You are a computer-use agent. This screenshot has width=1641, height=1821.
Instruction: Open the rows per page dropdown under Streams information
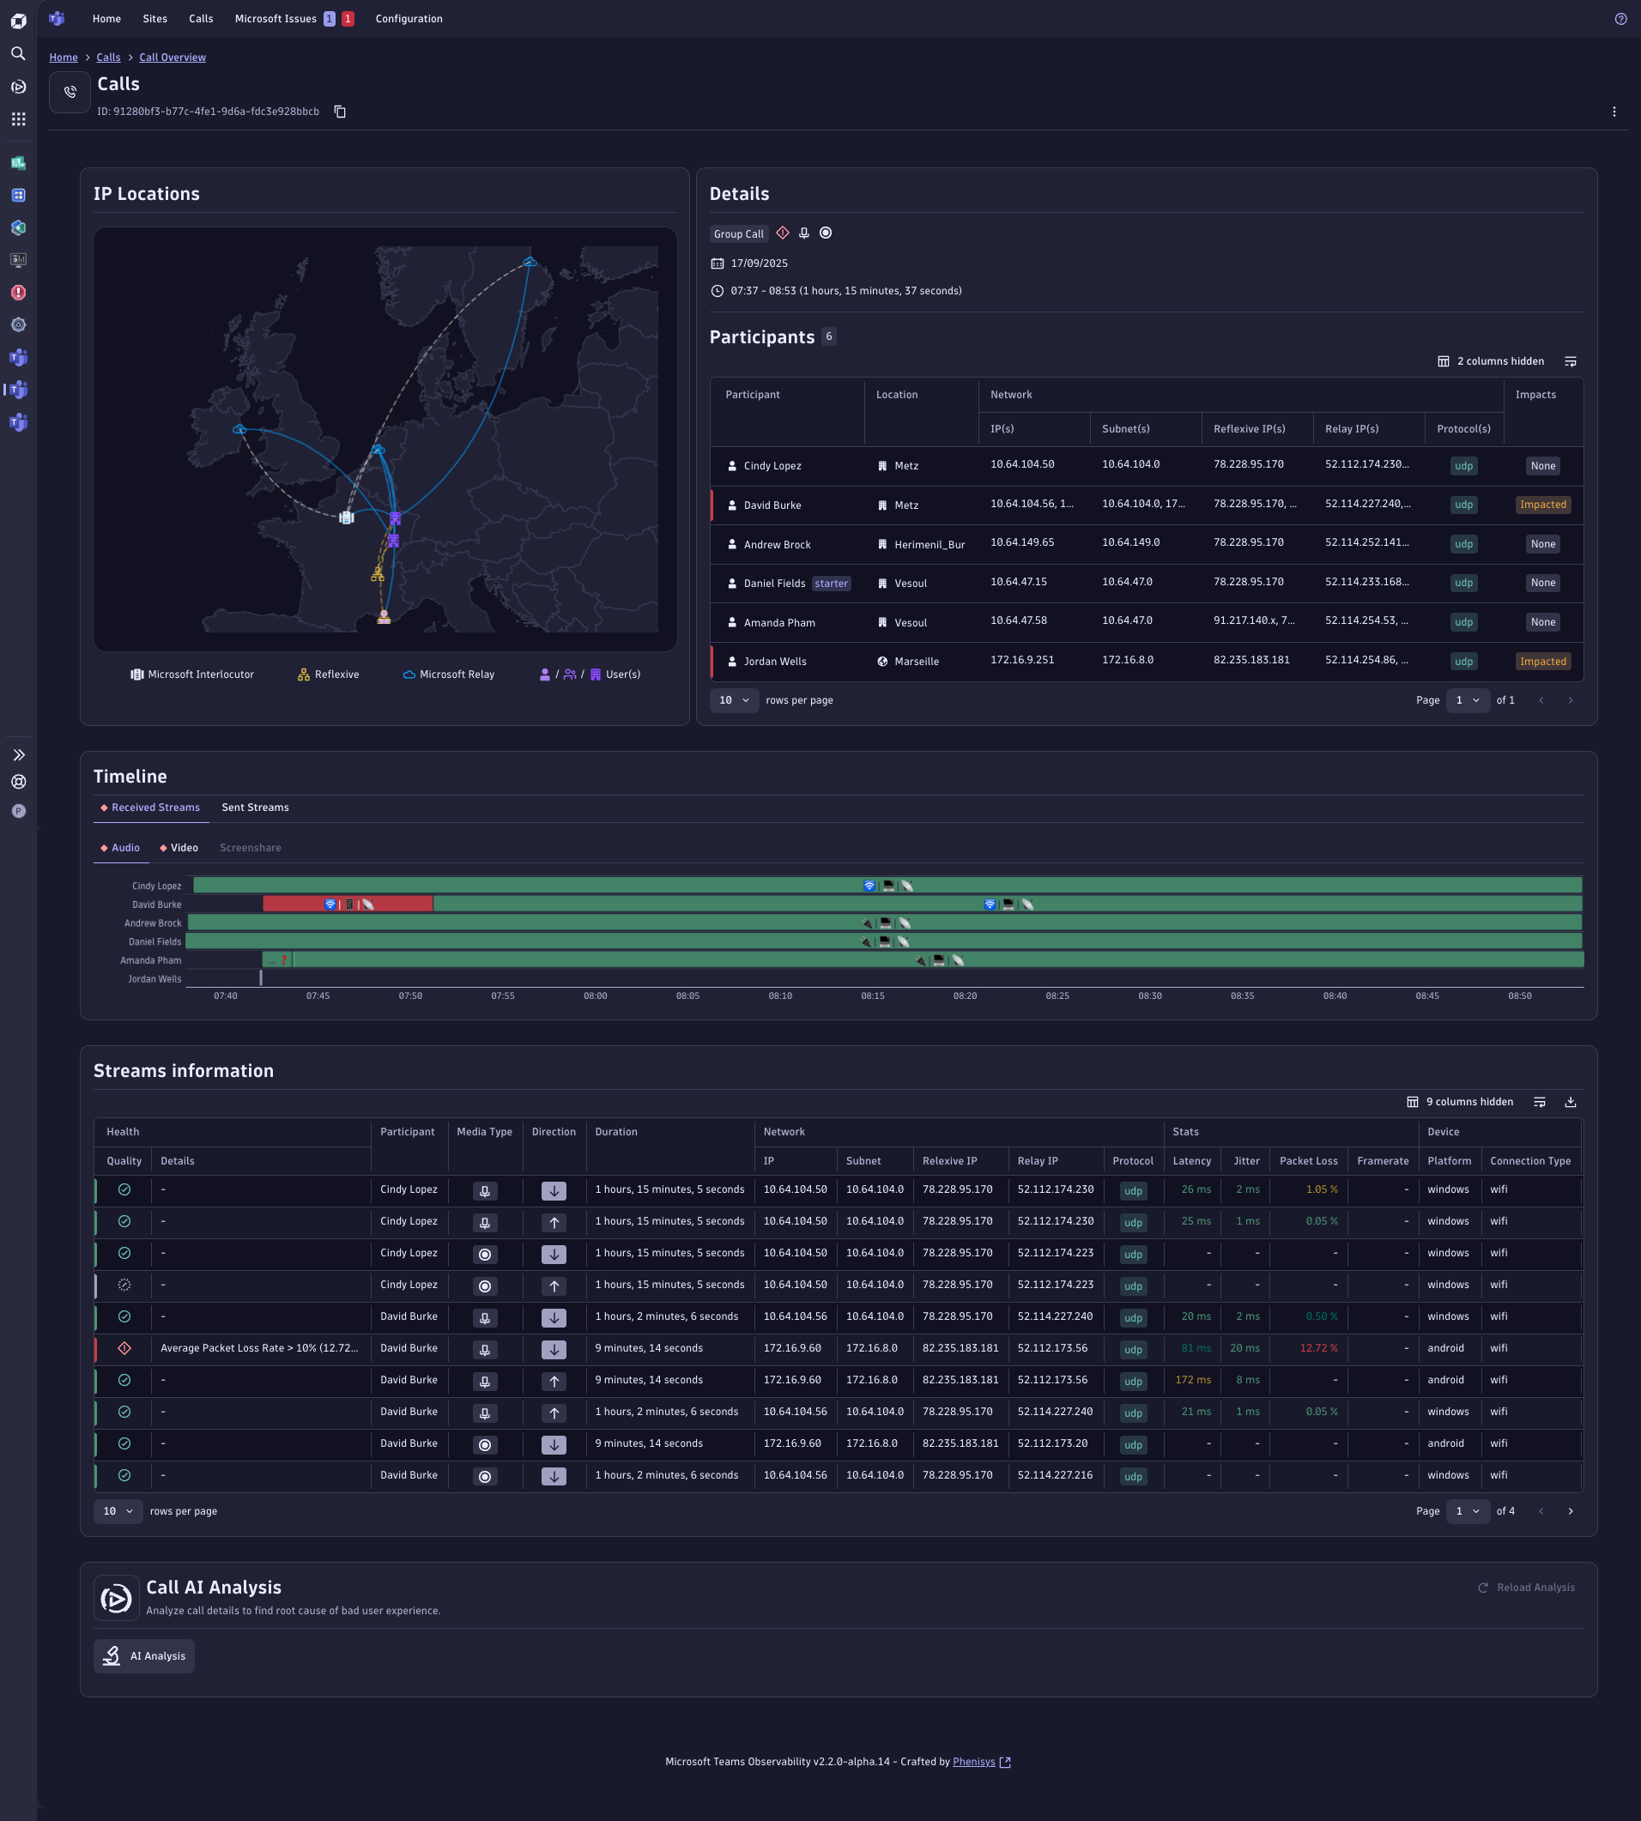[x=118, y=1511]
